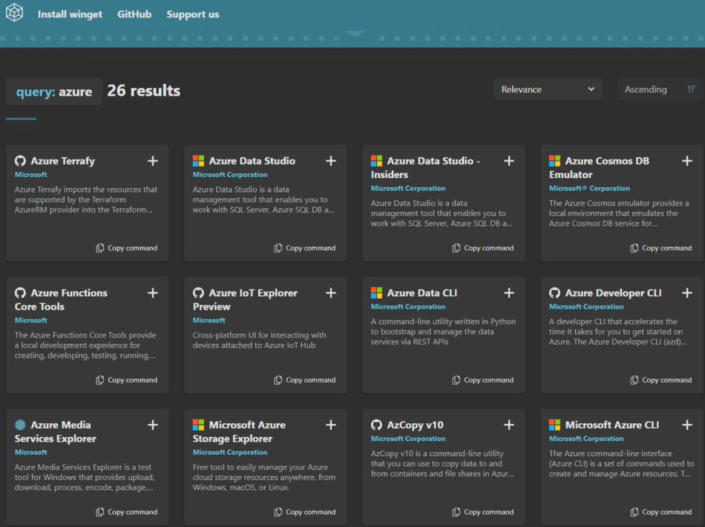Add Azure Functions Core Tools via plus icon

pos(153,293)
